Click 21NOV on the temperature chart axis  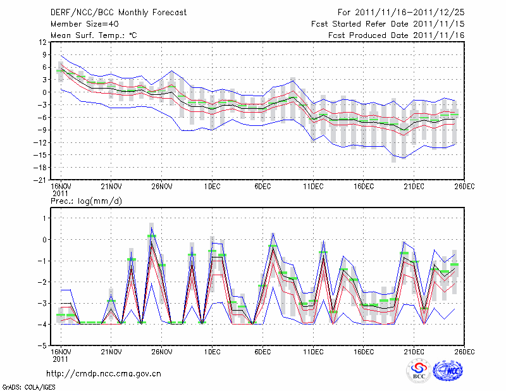111,187
